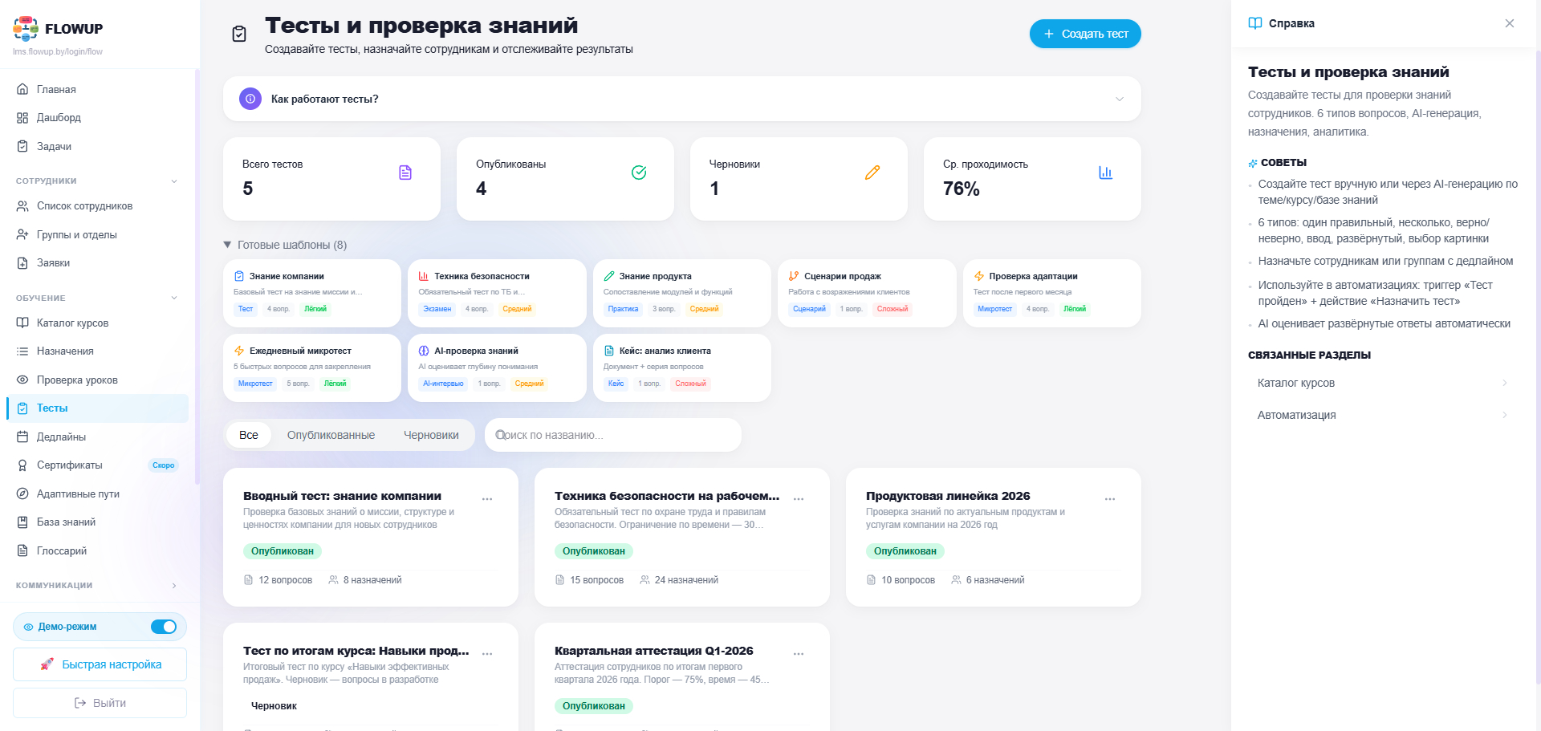Select the Черновики filter tab
Viewport: 1541px width, 731px height.
431,435
